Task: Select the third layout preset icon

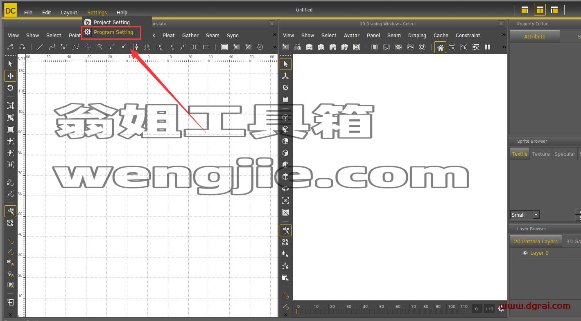Action: click(x=554, y=10)
